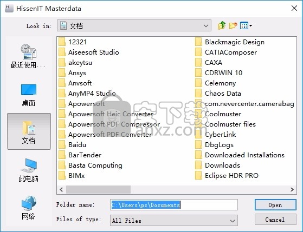303x232 pixels.
Task: Go up one folder level icon
Action: click(x=222, y=25)
